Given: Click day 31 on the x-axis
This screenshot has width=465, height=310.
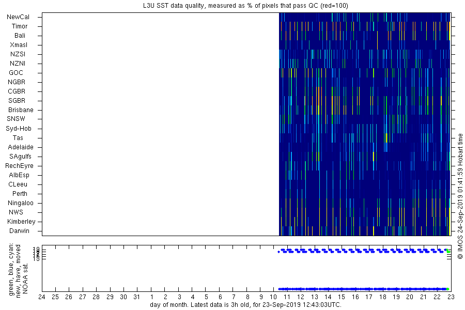Looking at the screenshot, I should pos(137,297).
